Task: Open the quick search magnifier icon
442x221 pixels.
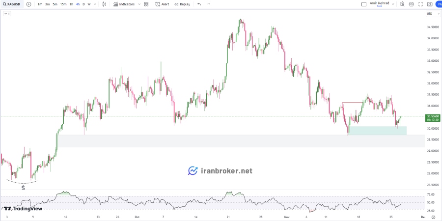Action: pyautogui.click(x=402, y=4)
